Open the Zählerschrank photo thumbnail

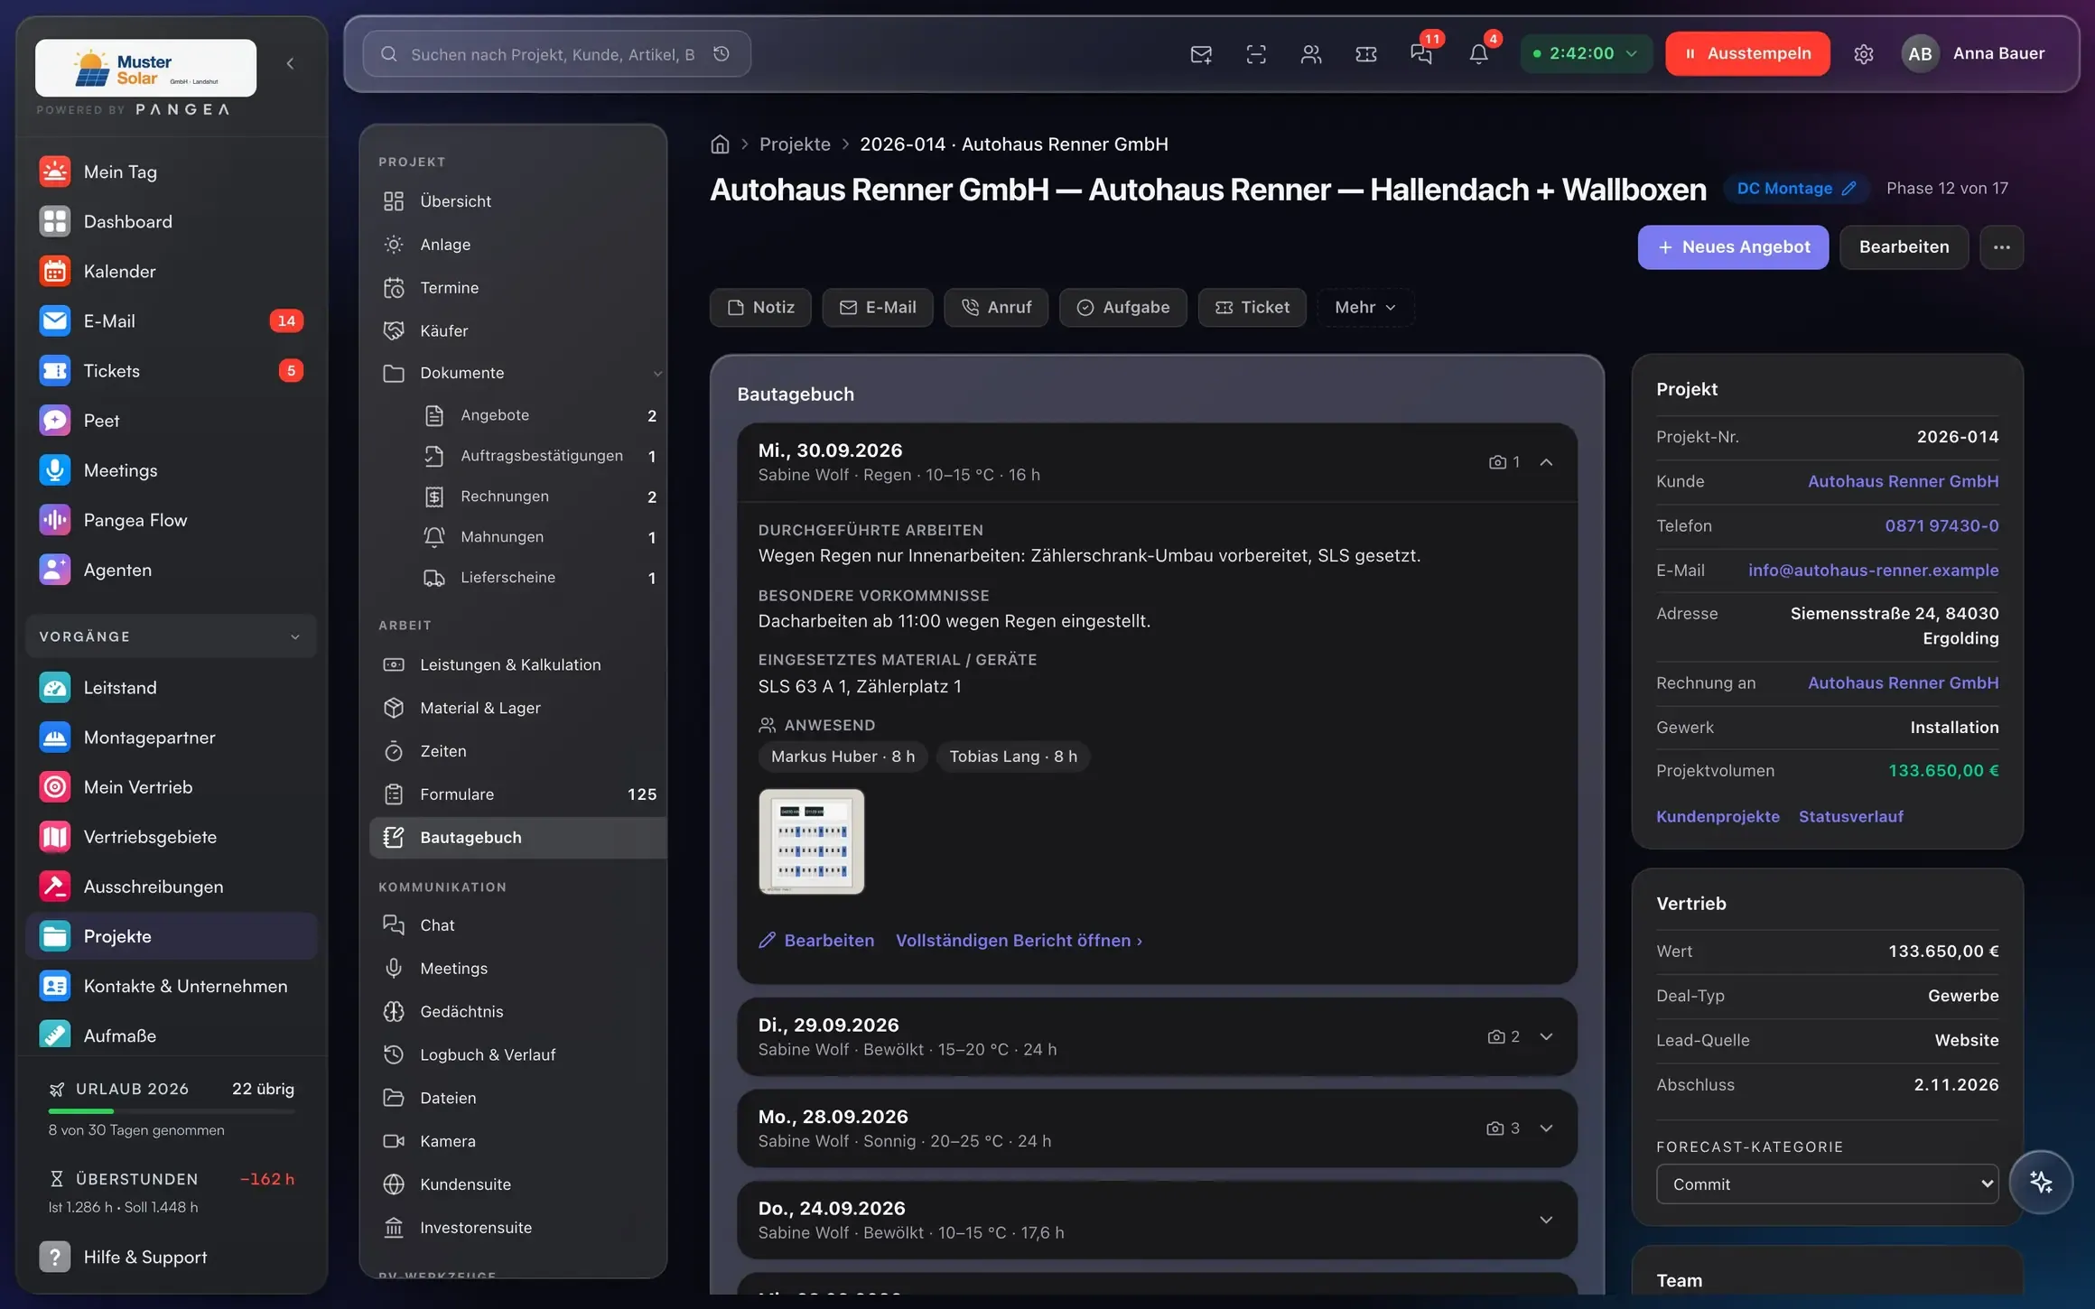[x=812, y=841]
